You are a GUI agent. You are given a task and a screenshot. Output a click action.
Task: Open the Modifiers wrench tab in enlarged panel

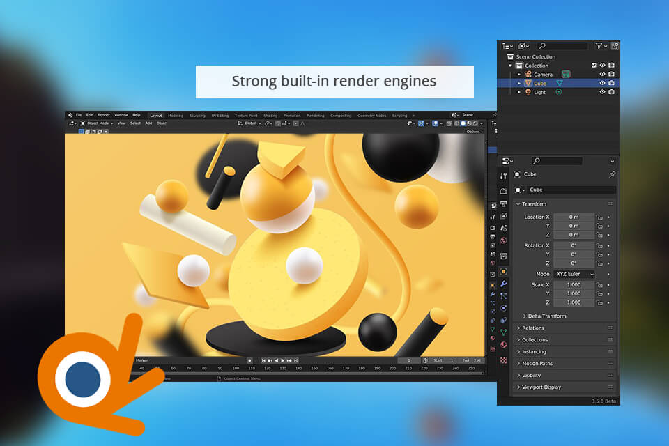coord(503,284)
